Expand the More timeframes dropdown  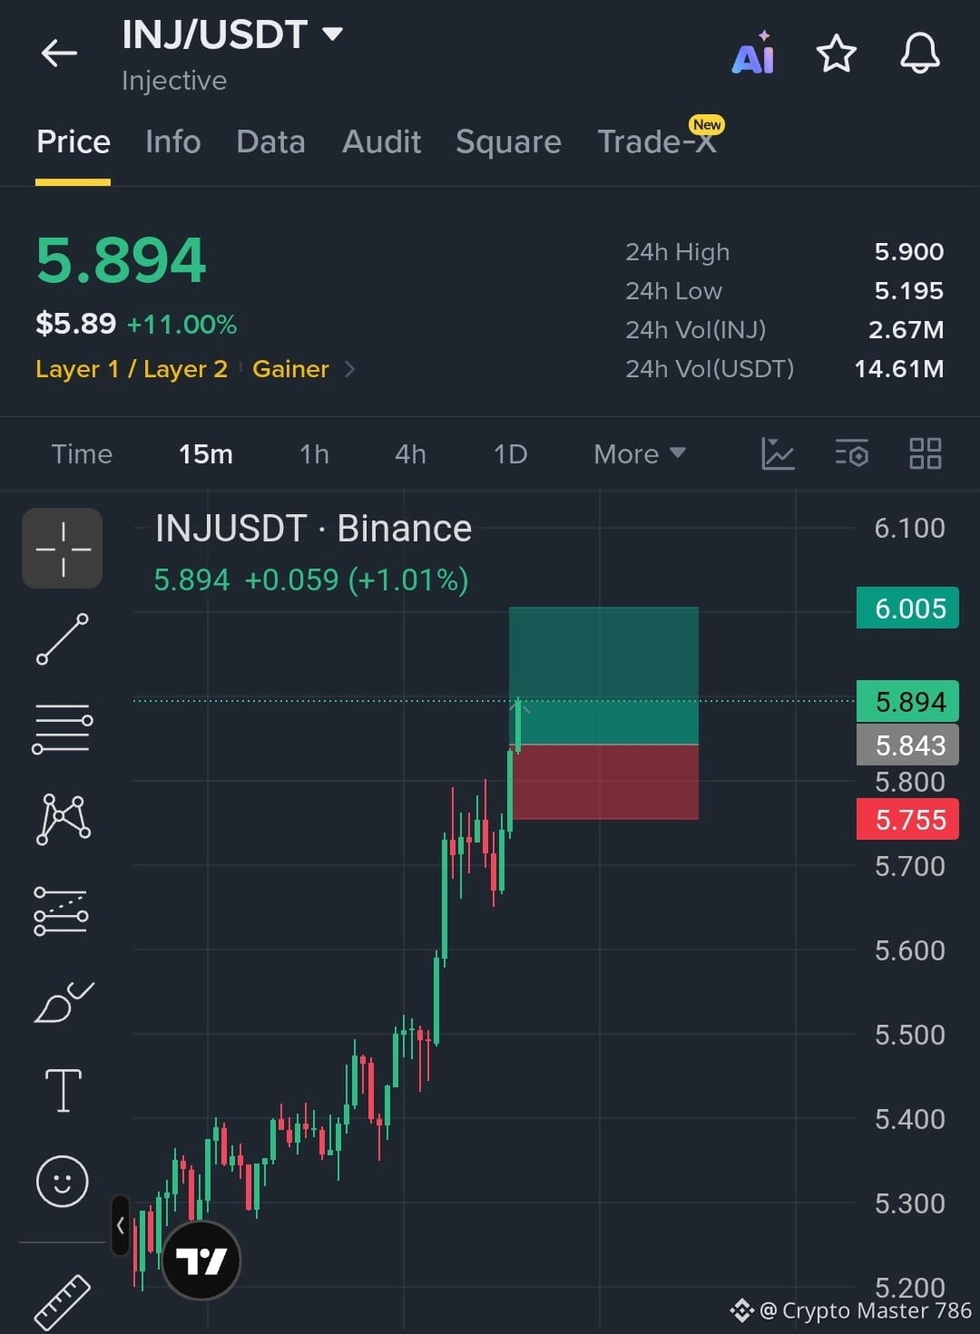click(x=640, y=453)
